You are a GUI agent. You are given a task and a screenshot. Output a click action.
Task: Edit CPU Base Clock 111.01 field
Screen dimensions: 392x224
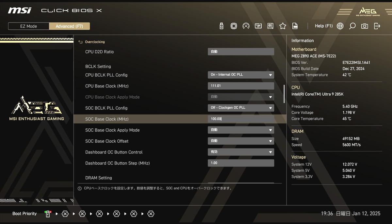tap(241, 86)
